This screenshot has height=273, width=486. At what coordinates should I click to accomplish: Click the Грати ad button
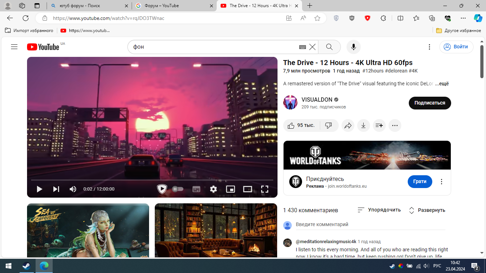420,181
